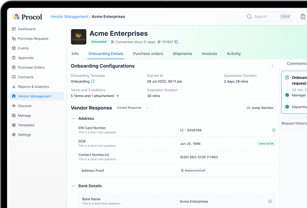
Task: Click the clipboard icon beside Search
Action: (x=303, y=17)
